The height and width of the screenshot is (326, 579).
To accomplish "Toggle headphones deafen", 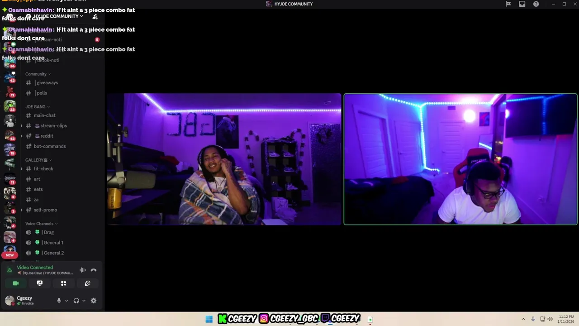I will (x=76, y=301).
